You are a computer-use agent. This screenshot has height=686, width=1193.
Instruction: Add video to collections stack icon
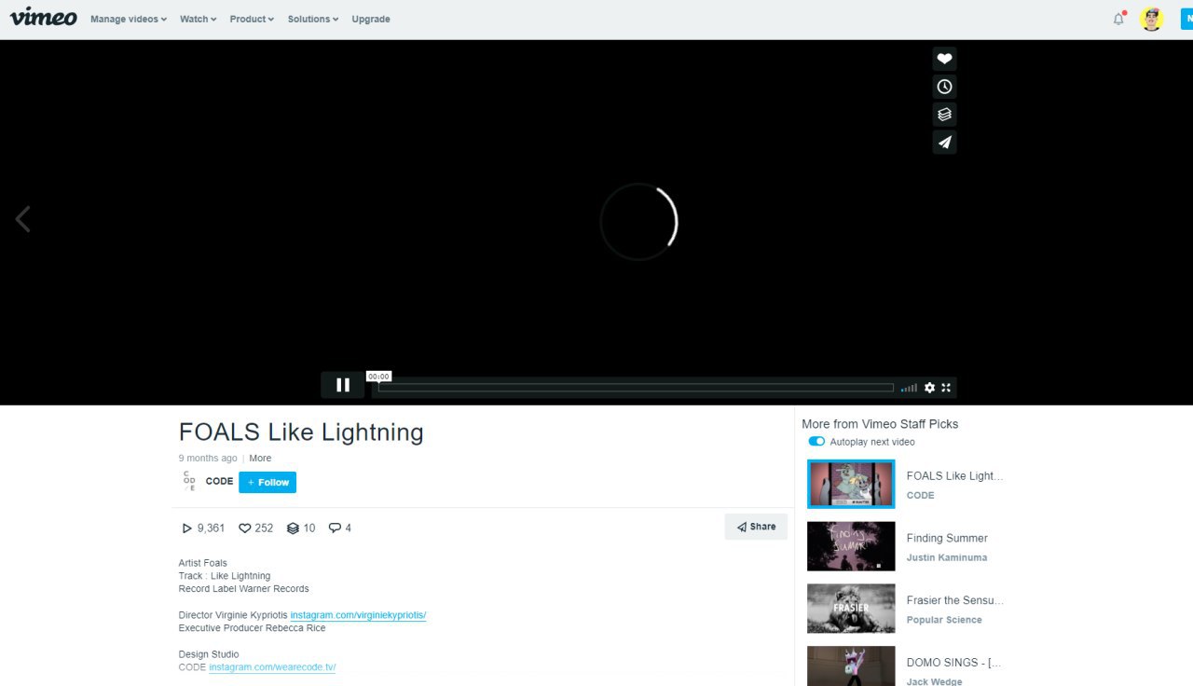tap(944, 115)
